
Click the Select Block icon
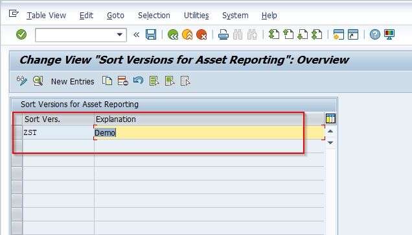(170, 81)
